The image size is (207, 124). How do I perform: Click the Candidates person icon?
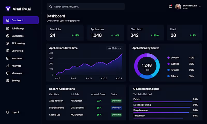click(8, 36)
